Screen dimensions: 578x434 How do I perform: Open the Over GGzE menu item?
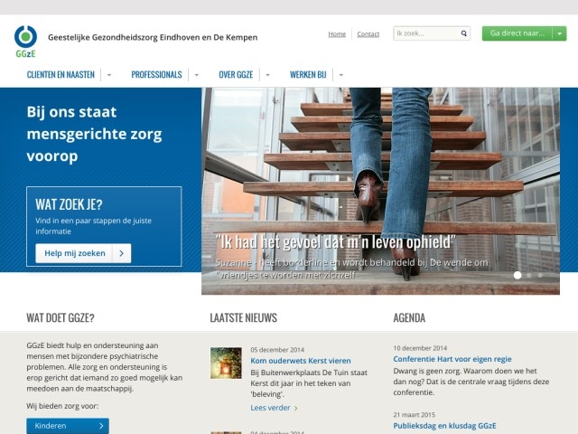pyautogui.click(x=236, y=75)
